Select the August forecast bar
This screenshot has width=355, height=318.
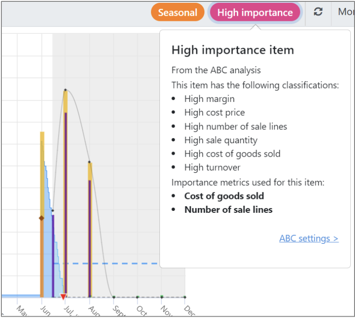click(89, 232)
